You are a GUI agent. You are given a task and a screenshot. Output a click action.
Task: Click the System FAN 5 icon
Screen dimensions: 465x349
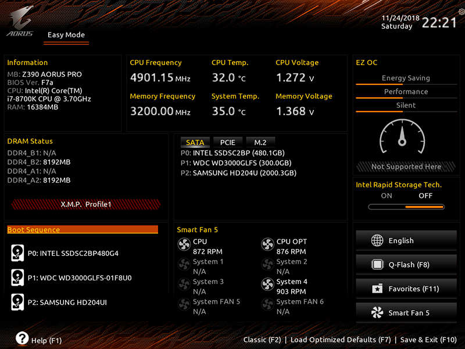[184, 304]
